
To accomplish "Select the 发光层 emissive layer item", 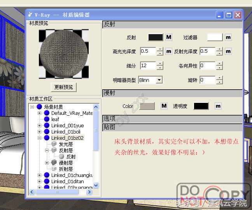I will pyautogui.click(x=66, y=144).
